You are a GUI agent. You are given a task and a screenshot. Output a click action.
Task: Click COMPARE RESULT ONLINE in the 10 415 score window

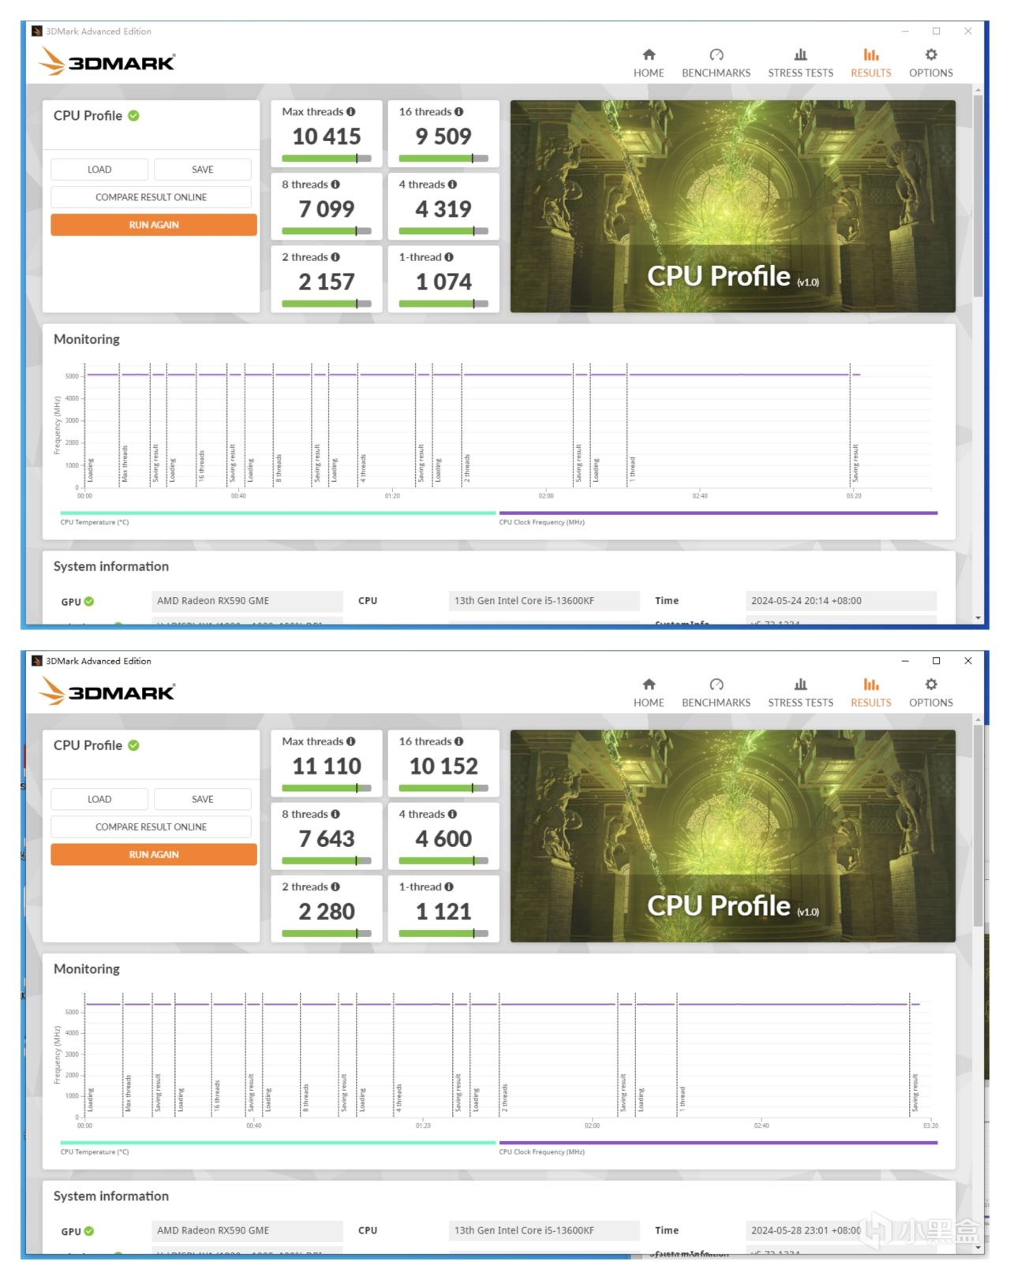click(151, 197)
